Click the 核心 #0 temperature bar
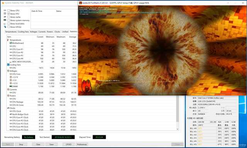 tap(207, 128)
